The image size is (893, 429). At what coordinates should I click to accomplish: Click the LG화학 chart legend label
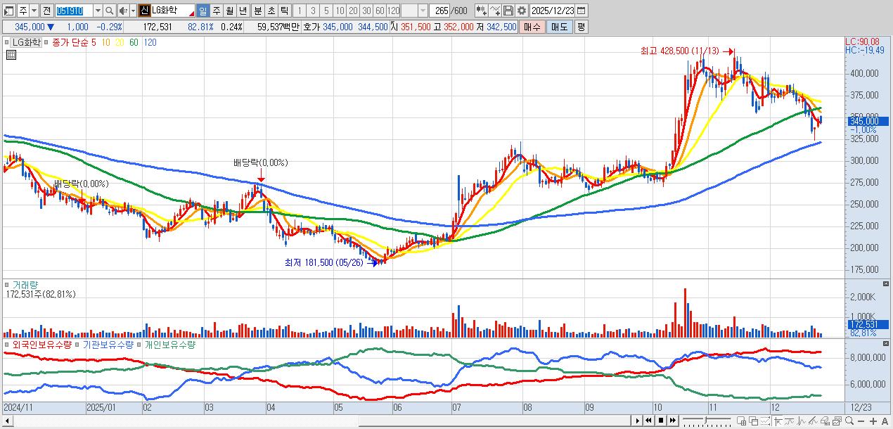[x=26, y=43]
